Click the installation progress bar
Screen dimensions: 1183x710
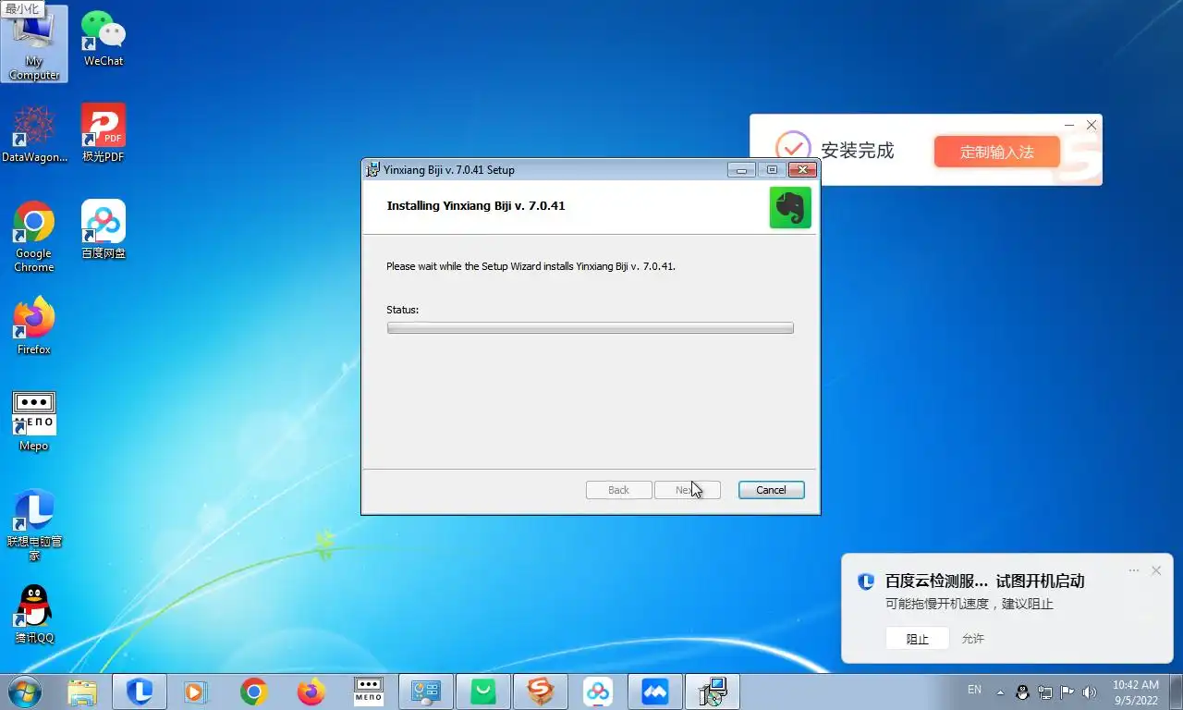pyautogui.click(x=590, y=327)
